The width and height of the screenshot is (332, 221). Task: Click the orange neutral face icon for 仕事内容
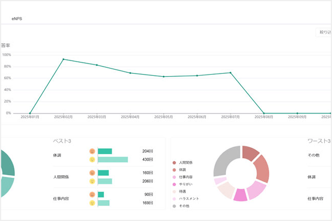92,194
